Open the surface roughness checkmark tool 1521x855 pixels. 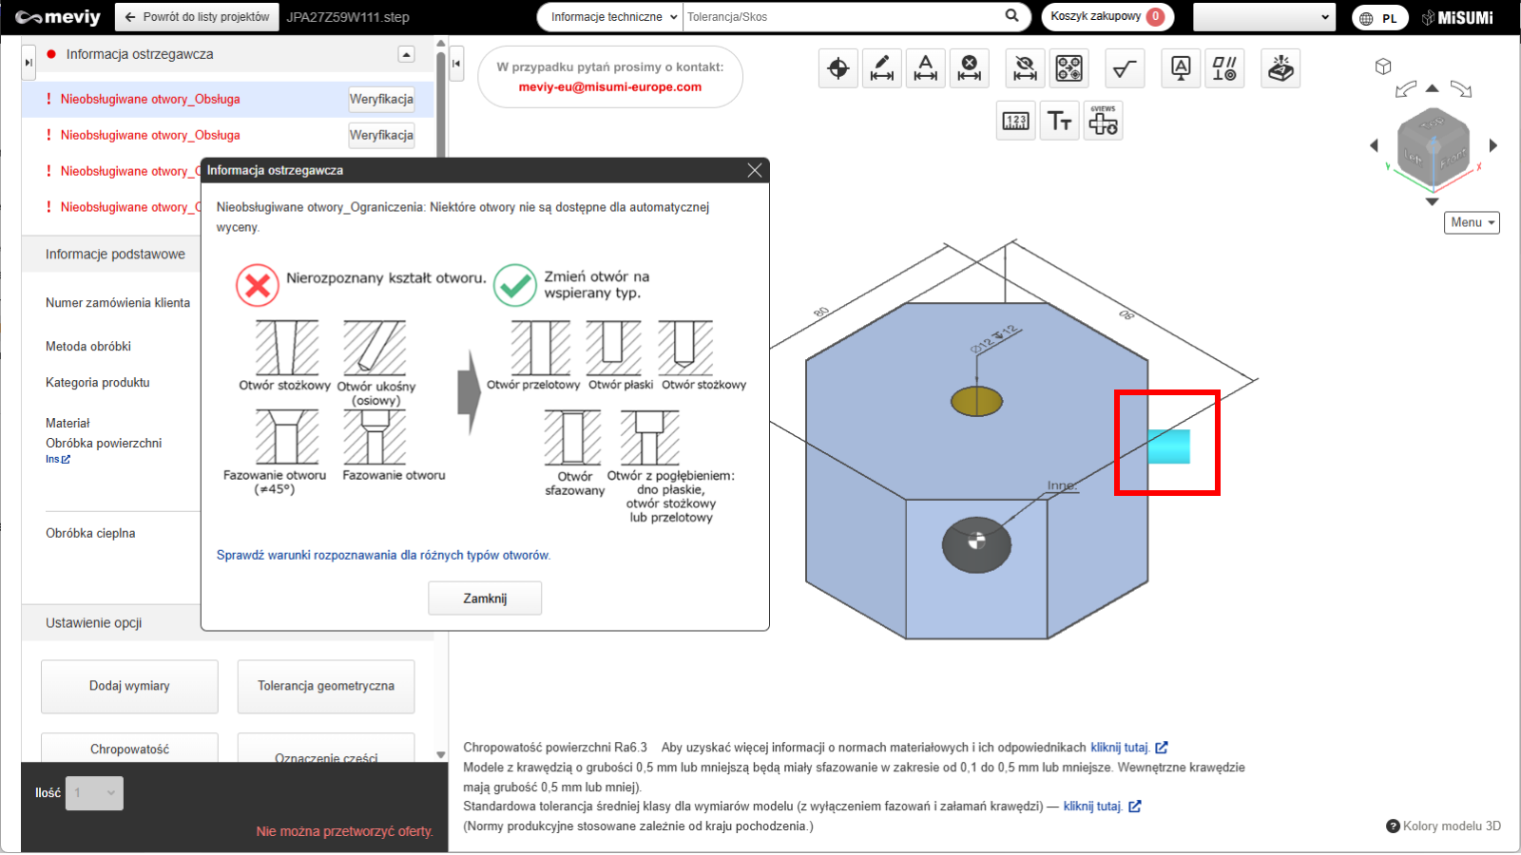(1125, 68)
